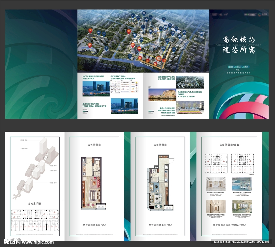This screenshot has height=247, width=275.
Task: Click the text '100万方国家级北站高铁枢纽'
Action: pos(93,76)
